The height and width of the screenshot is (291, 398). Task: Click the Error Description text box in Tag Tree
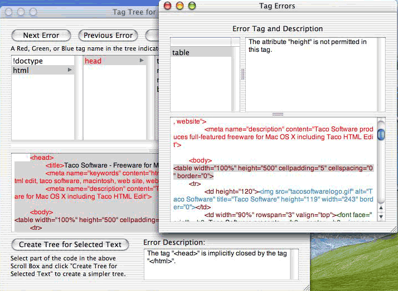[221, 264]
